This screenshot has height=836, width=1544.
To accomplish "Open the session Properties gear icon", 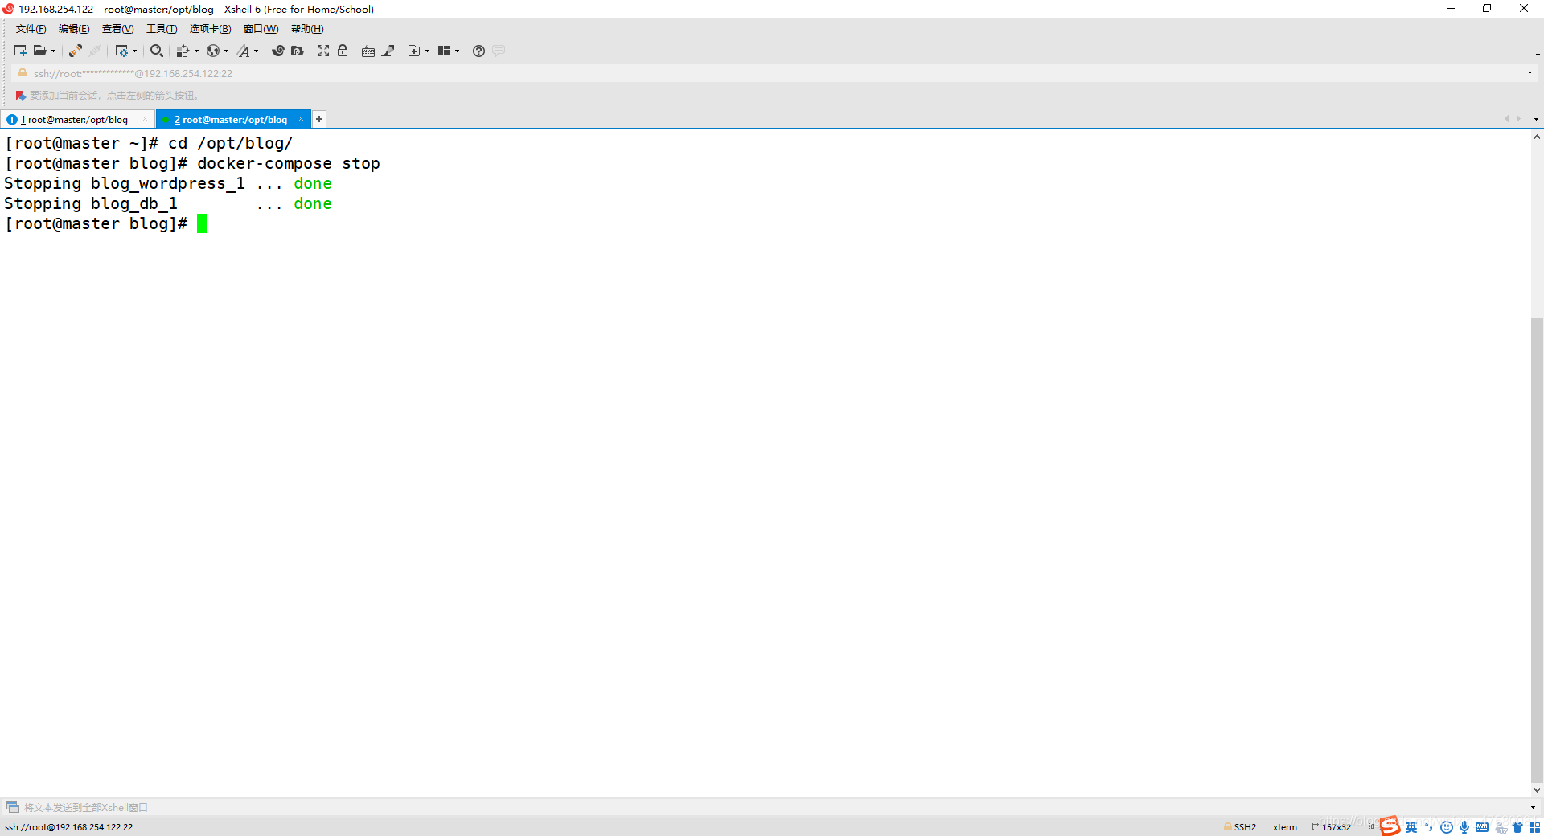I will 121,51.
